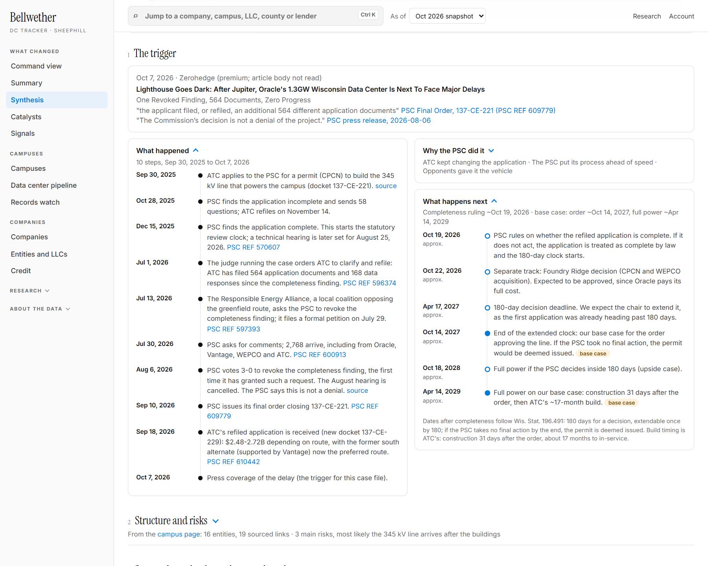Open PSC REF 570607 link
Screen dimensions: 708x566
(x=253, y=247)
